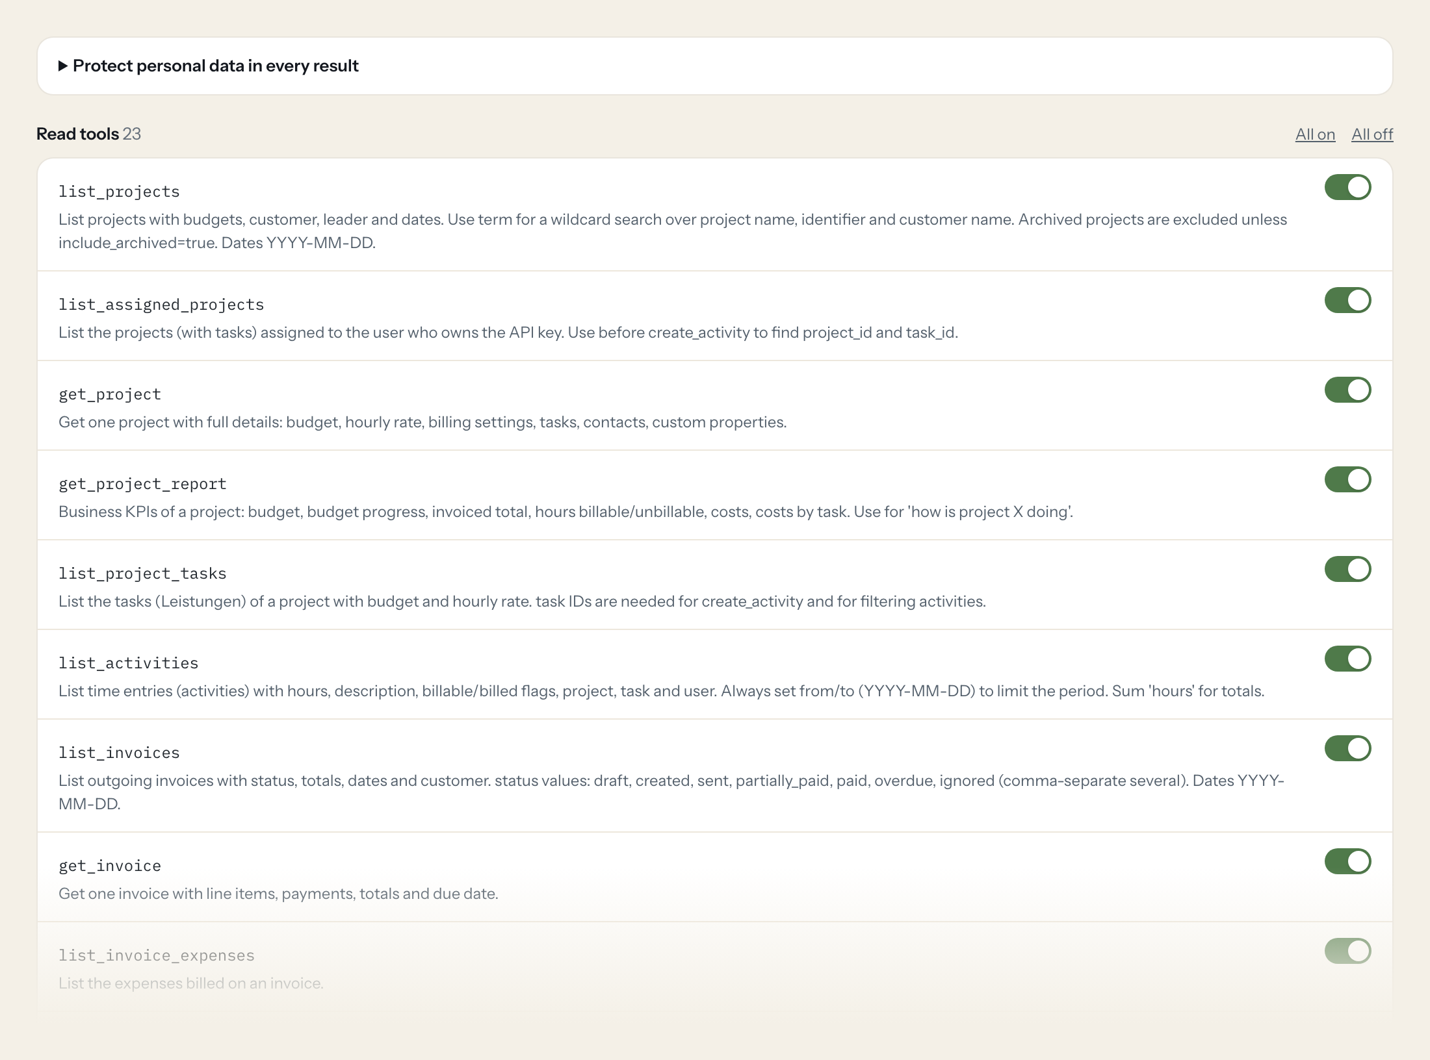Screen dimensions: 1430x1060
Task: Click the description 'Get one invoice with line items'
Action: (278, 894)
